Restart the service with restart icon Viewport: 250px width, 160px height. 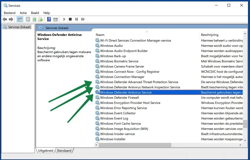[83, 19]
